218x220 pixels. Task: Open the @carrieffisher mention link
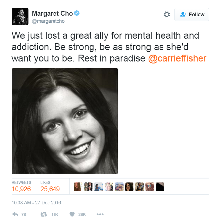177,58
